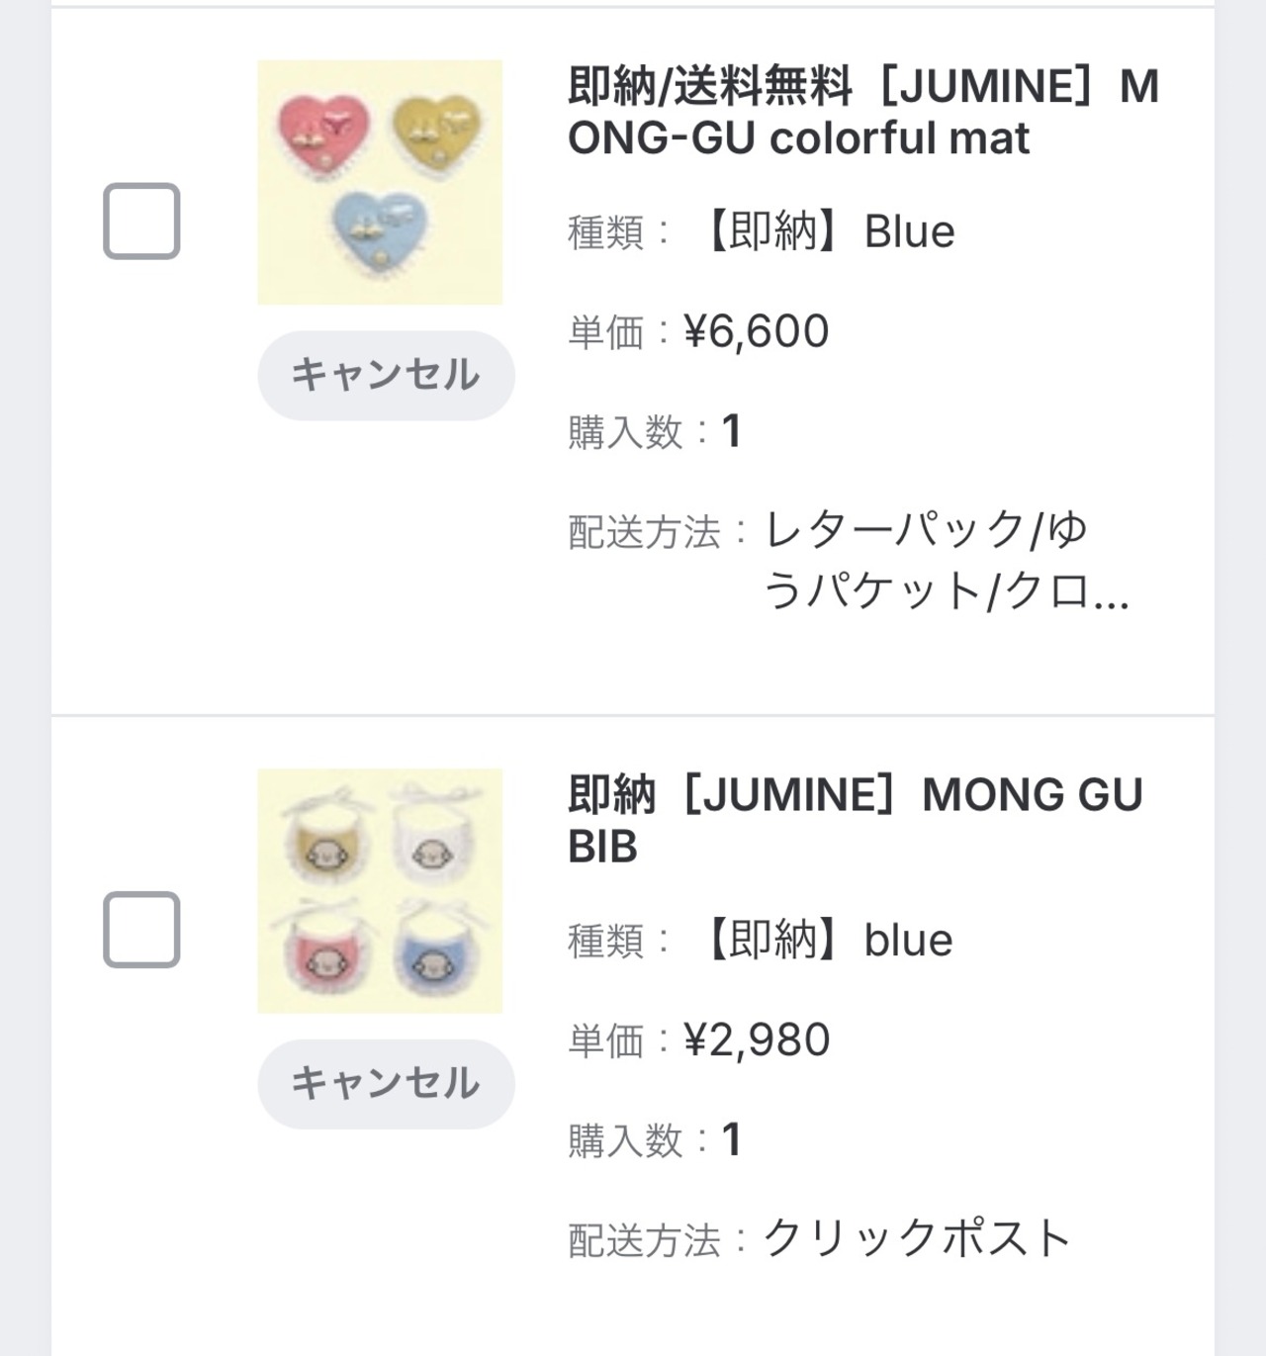Open the JUMINE MONG GU BIB title
This screenshot has width=1266, height=1356.
point(855,820)
